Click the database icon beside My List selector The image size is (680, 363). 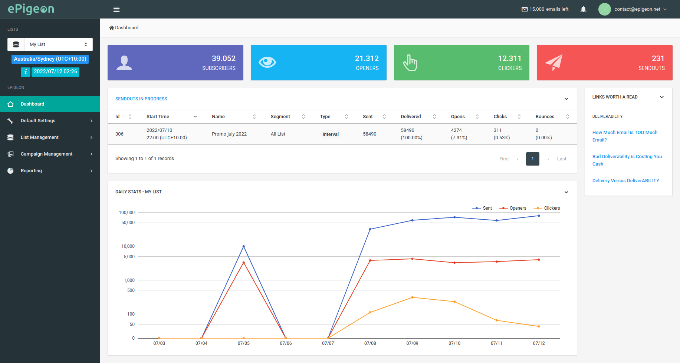16,44
